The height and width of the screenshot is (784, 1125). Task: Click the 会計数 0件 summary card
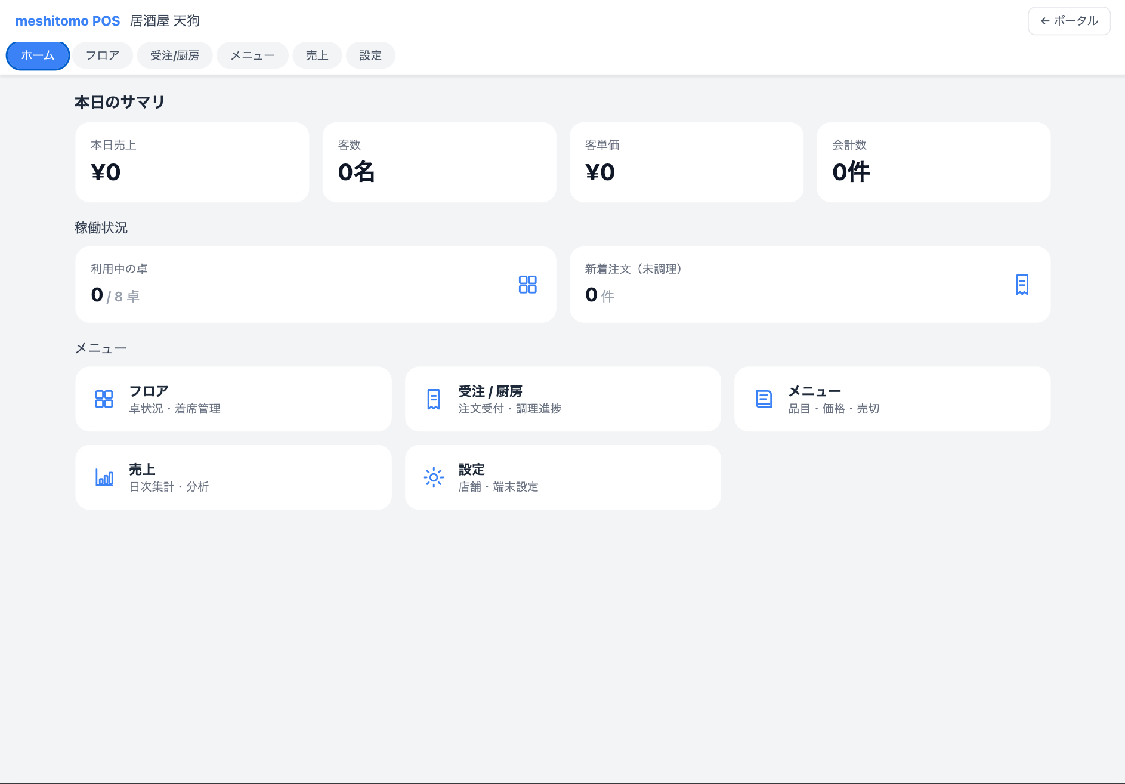tap(934, 162)
